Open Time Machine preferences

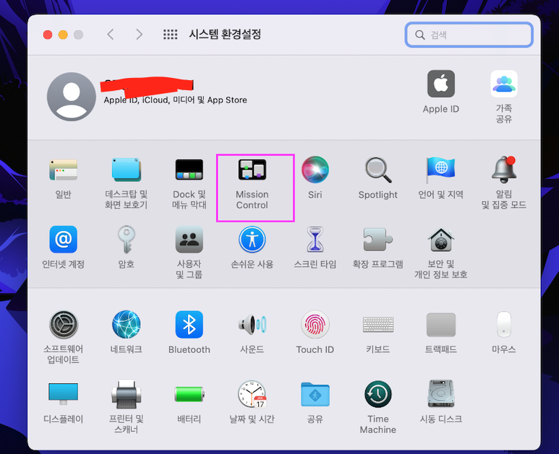(x=378, y=394)
